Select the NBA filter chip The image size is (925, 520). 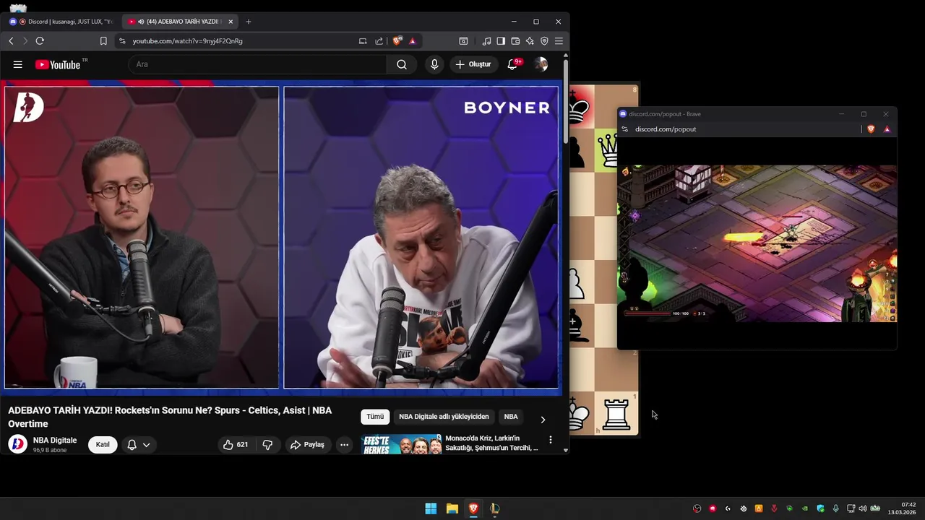point(511,417)
